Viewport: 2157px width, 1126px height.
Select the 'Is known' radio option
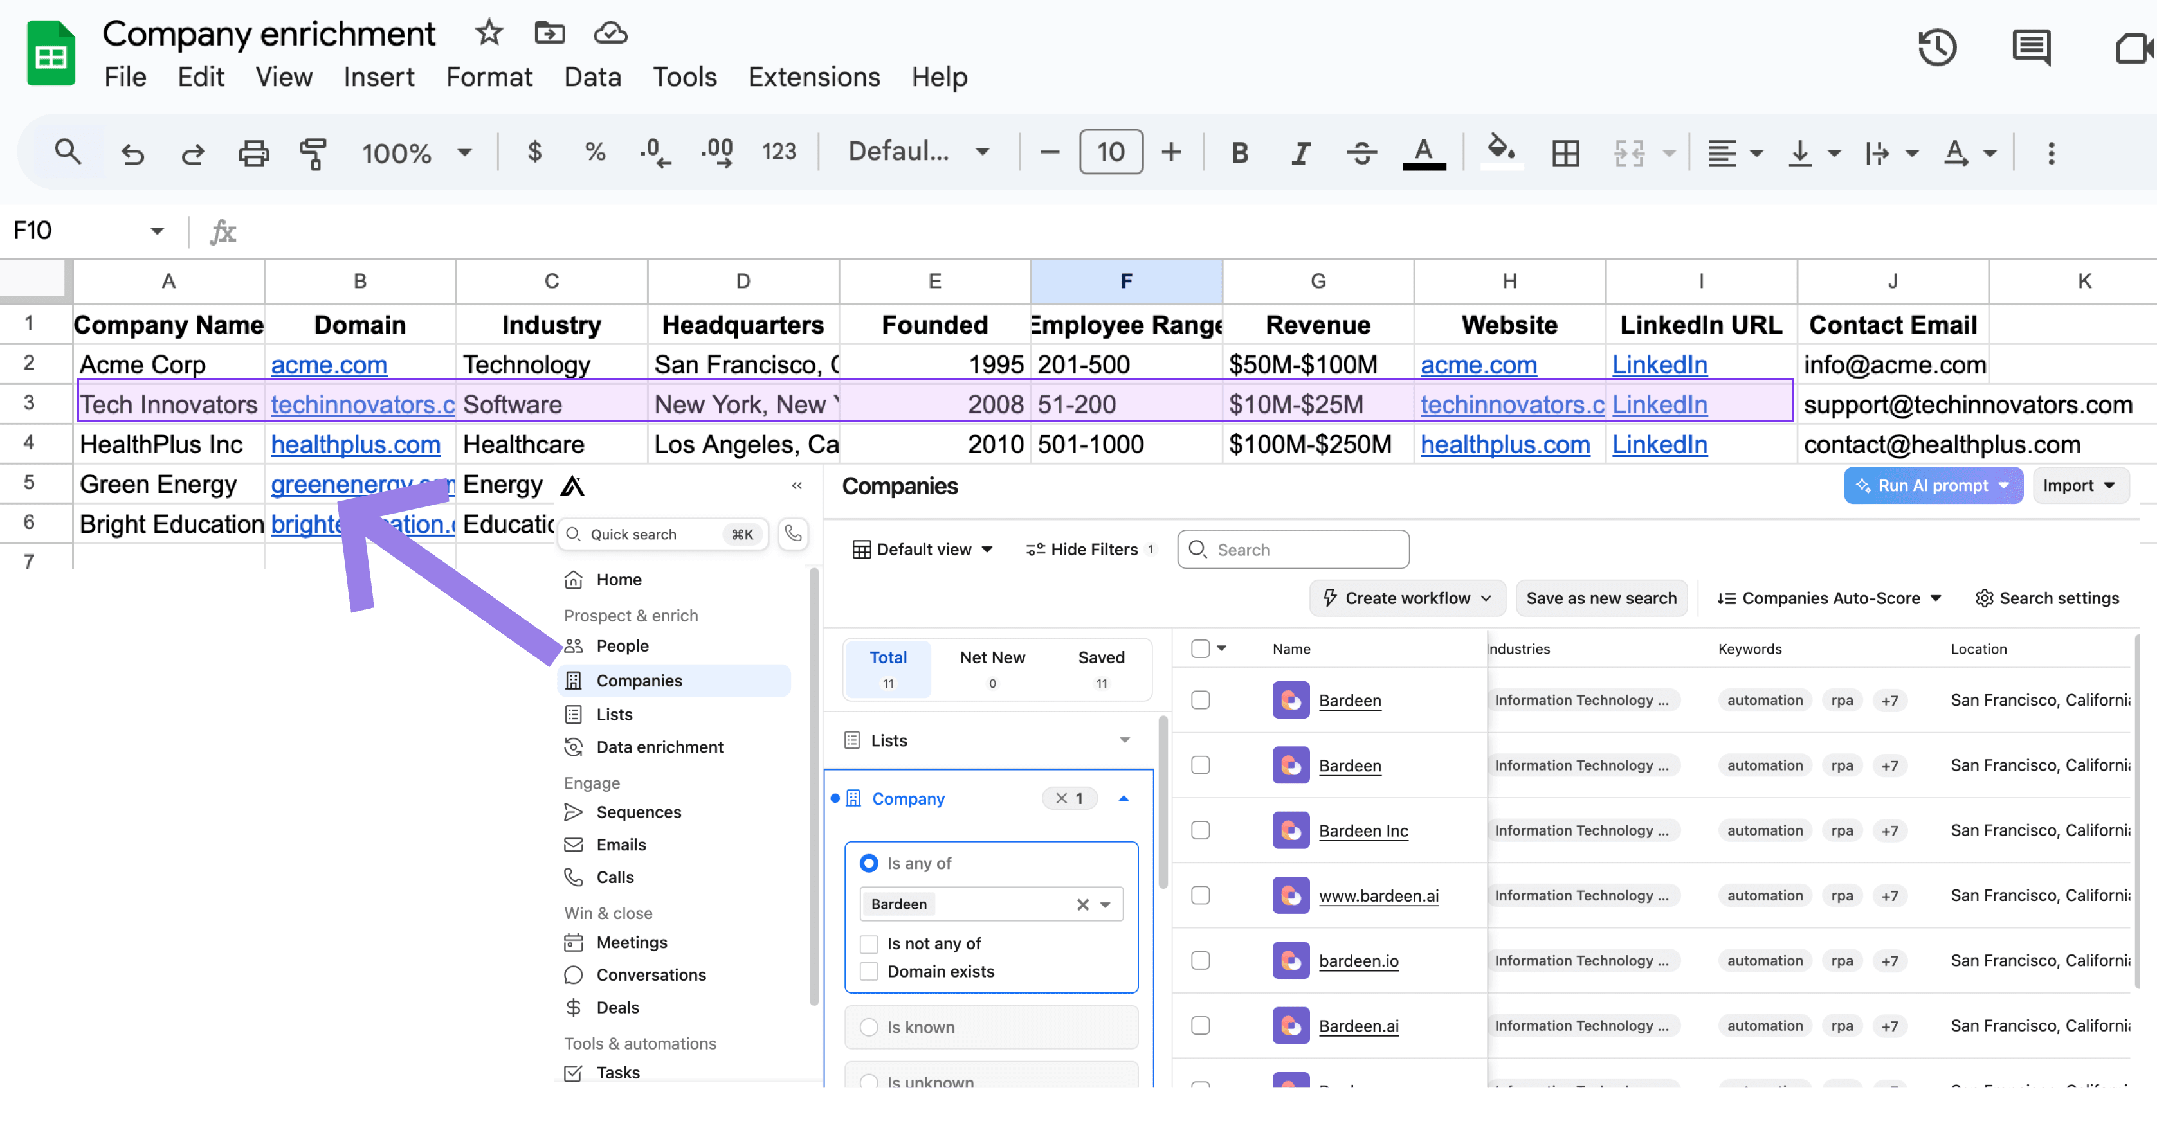point(868,1026)
